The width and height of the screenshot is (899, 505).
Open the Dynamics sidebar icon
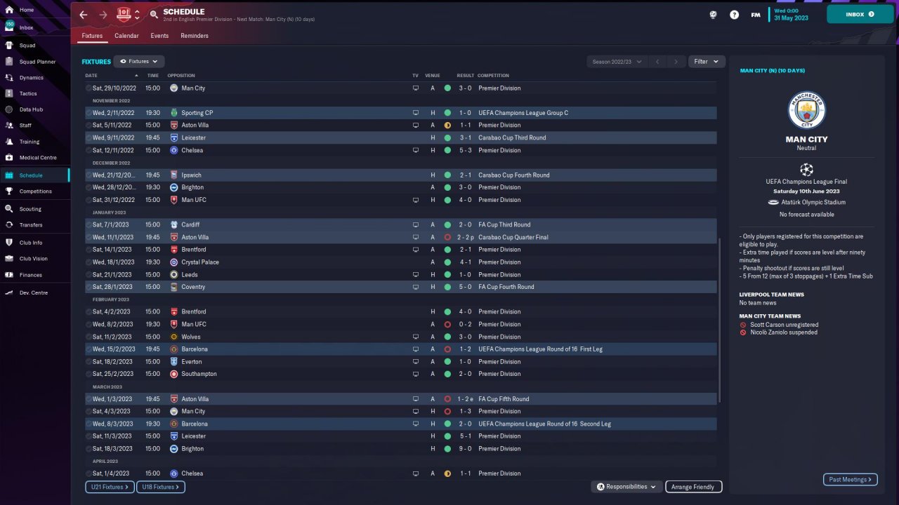pyautogui.click(x=9, y=78)
